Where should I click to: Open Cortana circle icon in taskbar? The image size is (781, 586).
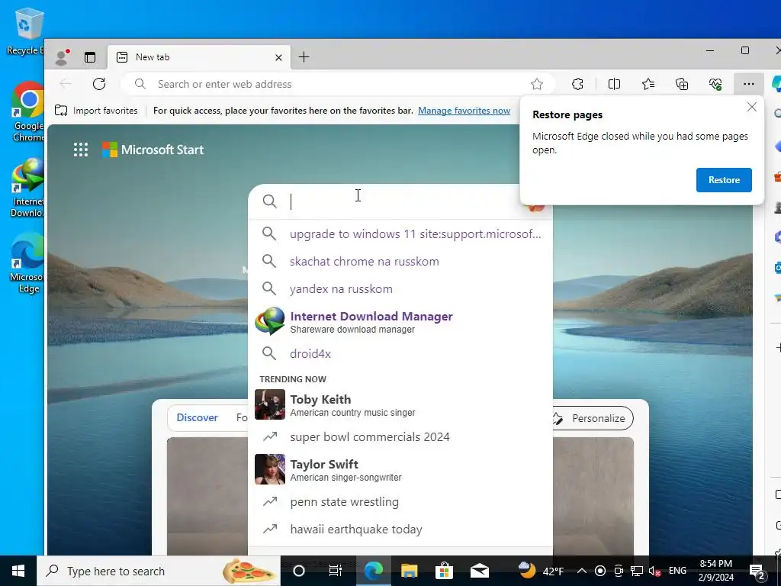click(299, 571)
